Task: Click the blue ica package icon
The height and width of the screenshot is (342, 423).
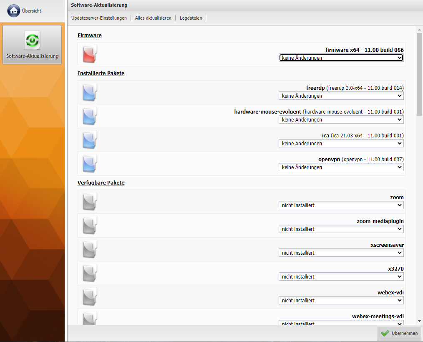Action: point(90,140)
